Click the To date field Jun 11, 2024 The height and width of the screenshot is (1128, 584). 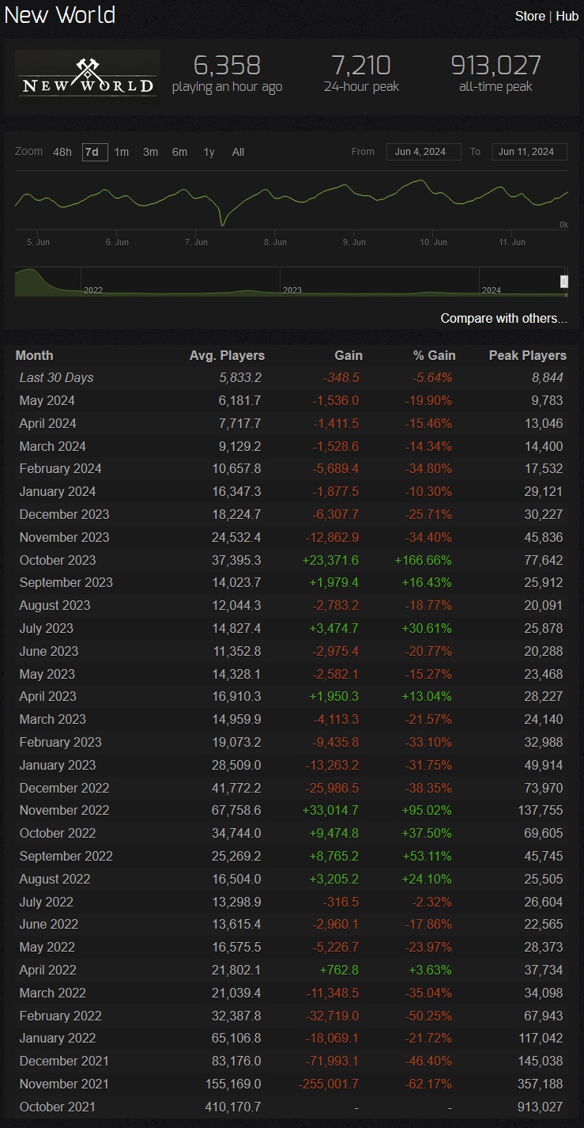point(529,152)
